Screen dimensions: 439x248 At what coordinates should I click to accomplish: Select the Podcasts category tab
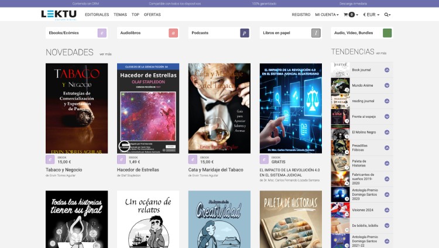(220, 33)
